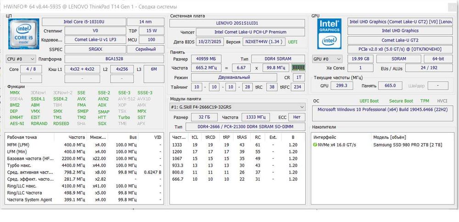Click the DDR4-2666 / PC4-21300 type field
Screen dimensions: 459x222
[x=245, y=127]
